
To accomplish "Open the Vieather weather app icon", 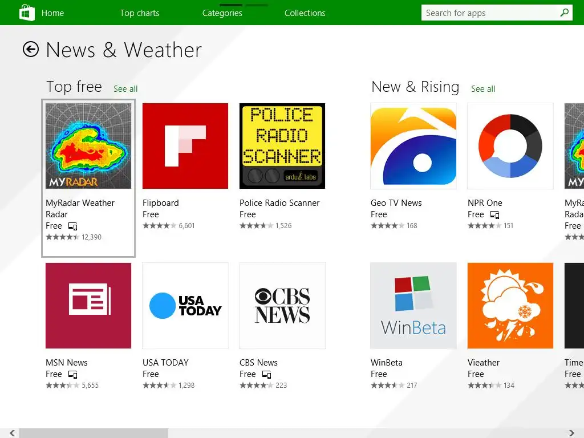I will [510, 306].
